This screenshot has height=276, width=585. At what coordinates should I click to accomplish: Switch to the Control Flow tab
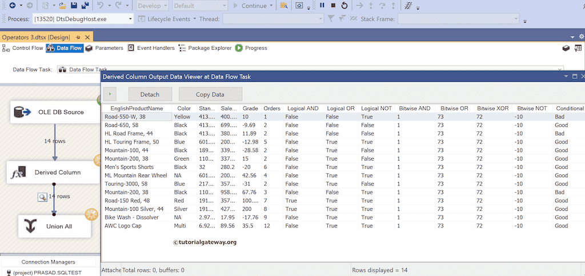pos(27,48)
